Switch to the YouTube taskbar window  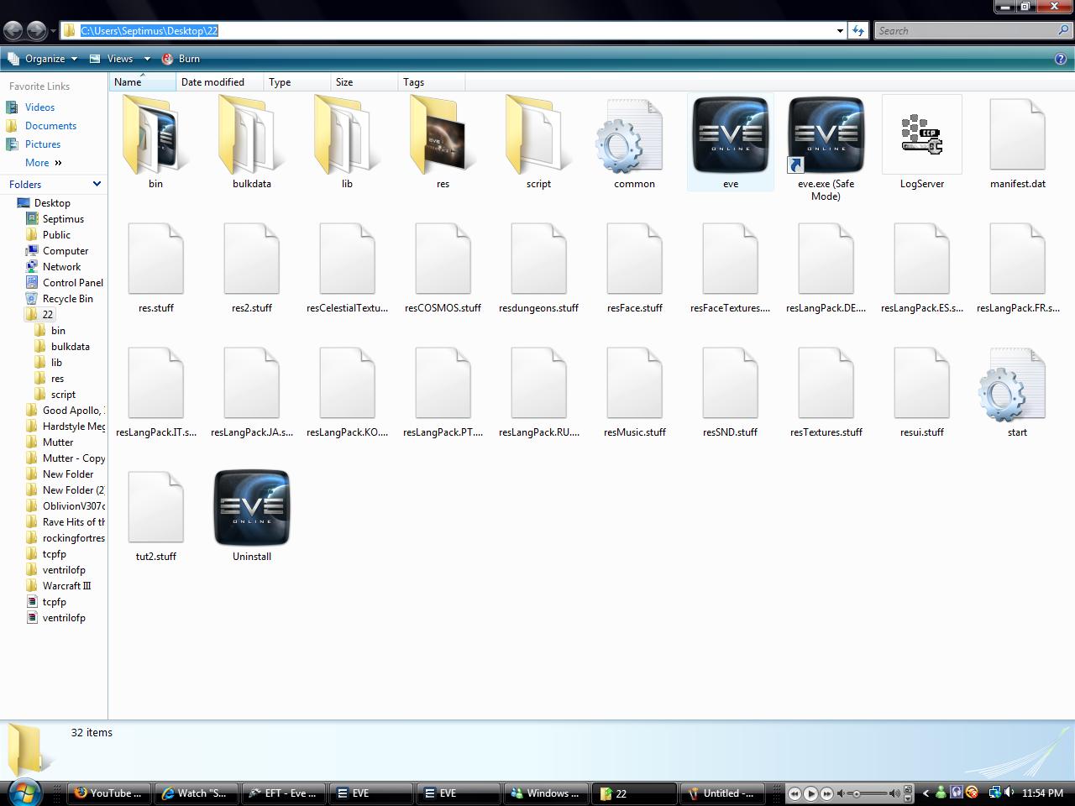pyautogui.click(x=110, y=793)
